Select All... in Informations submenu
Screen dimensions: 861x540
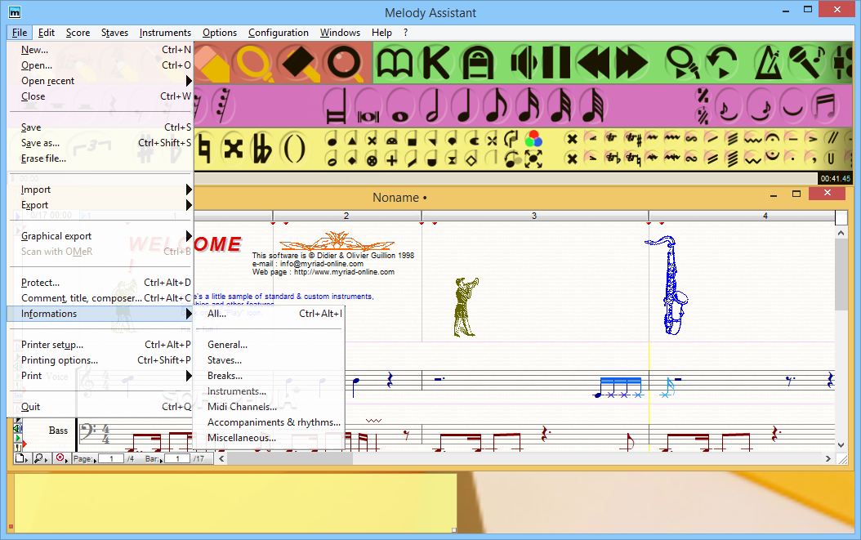pos(269,314)
